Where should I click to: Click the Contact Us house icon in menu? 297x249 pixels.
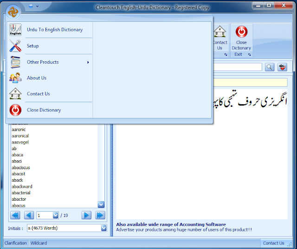(x=15, y=94)
